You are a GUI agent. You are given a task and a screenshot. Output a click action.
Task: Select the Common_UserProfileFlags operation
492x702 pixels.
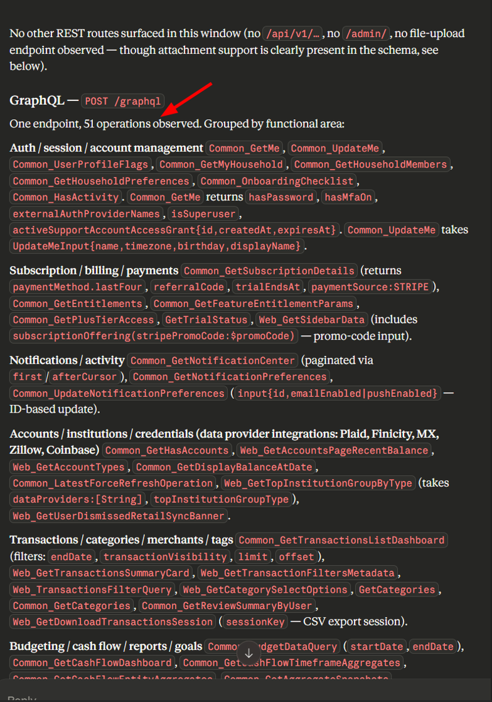coord(80,165)
